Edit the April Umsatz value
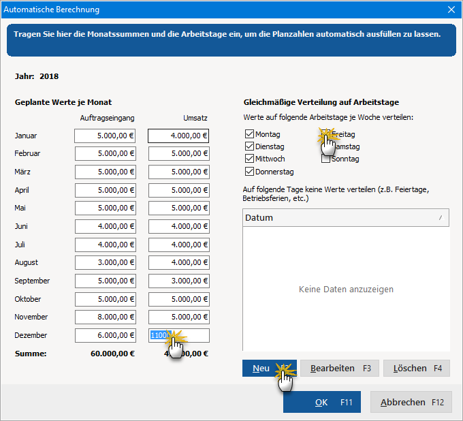 pos(179,190)
